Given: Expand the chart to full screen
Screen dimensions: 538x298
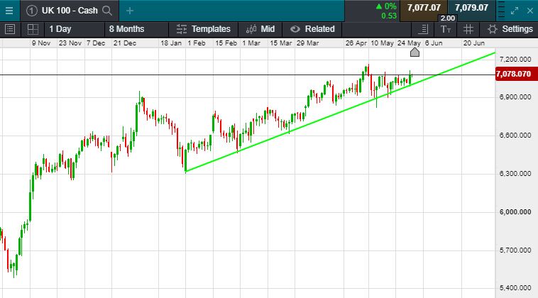Looking at the screenshot, I should 515,10.
